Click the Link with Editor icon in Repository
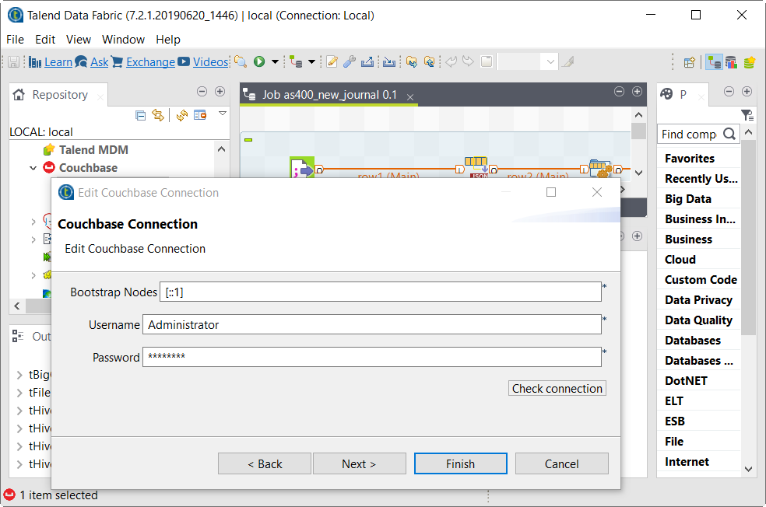This screenshot has height=507, width=766. [x=158, y=115]
